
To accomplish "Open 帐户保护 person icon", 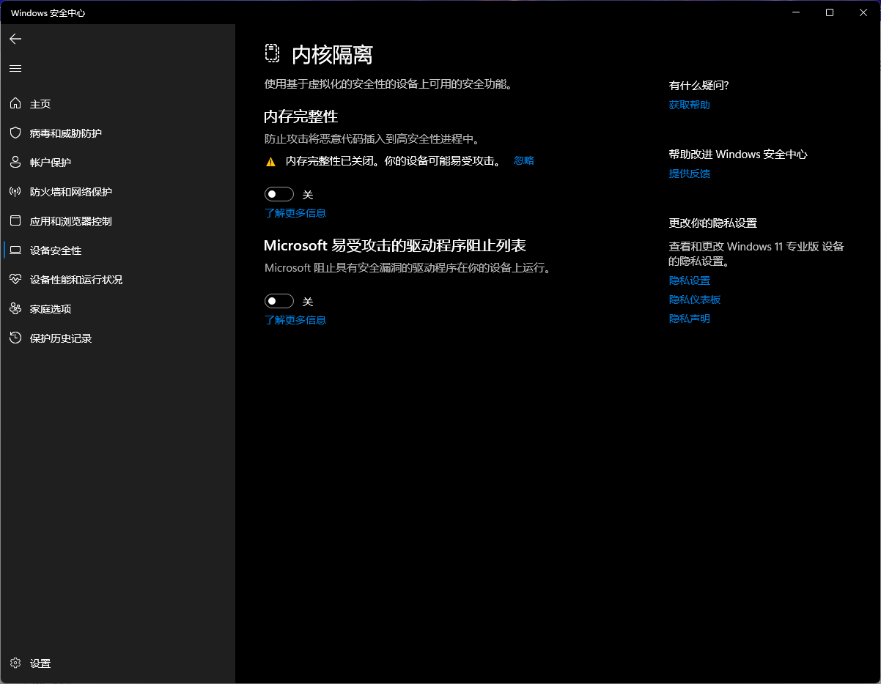I will [15, 163].
